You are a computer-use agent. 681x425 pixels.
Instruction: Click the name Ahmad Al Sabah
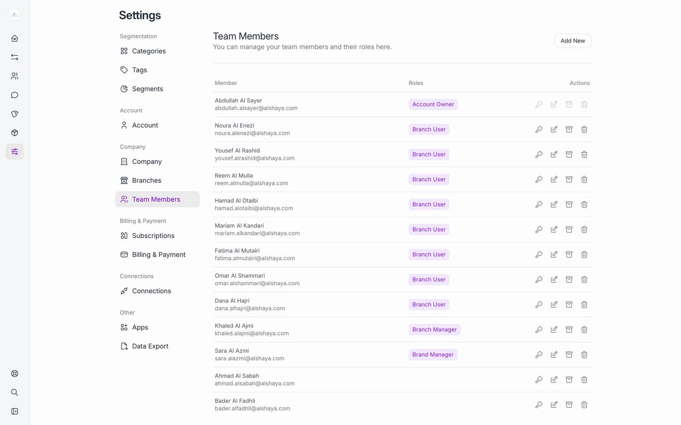pos(237,376)
